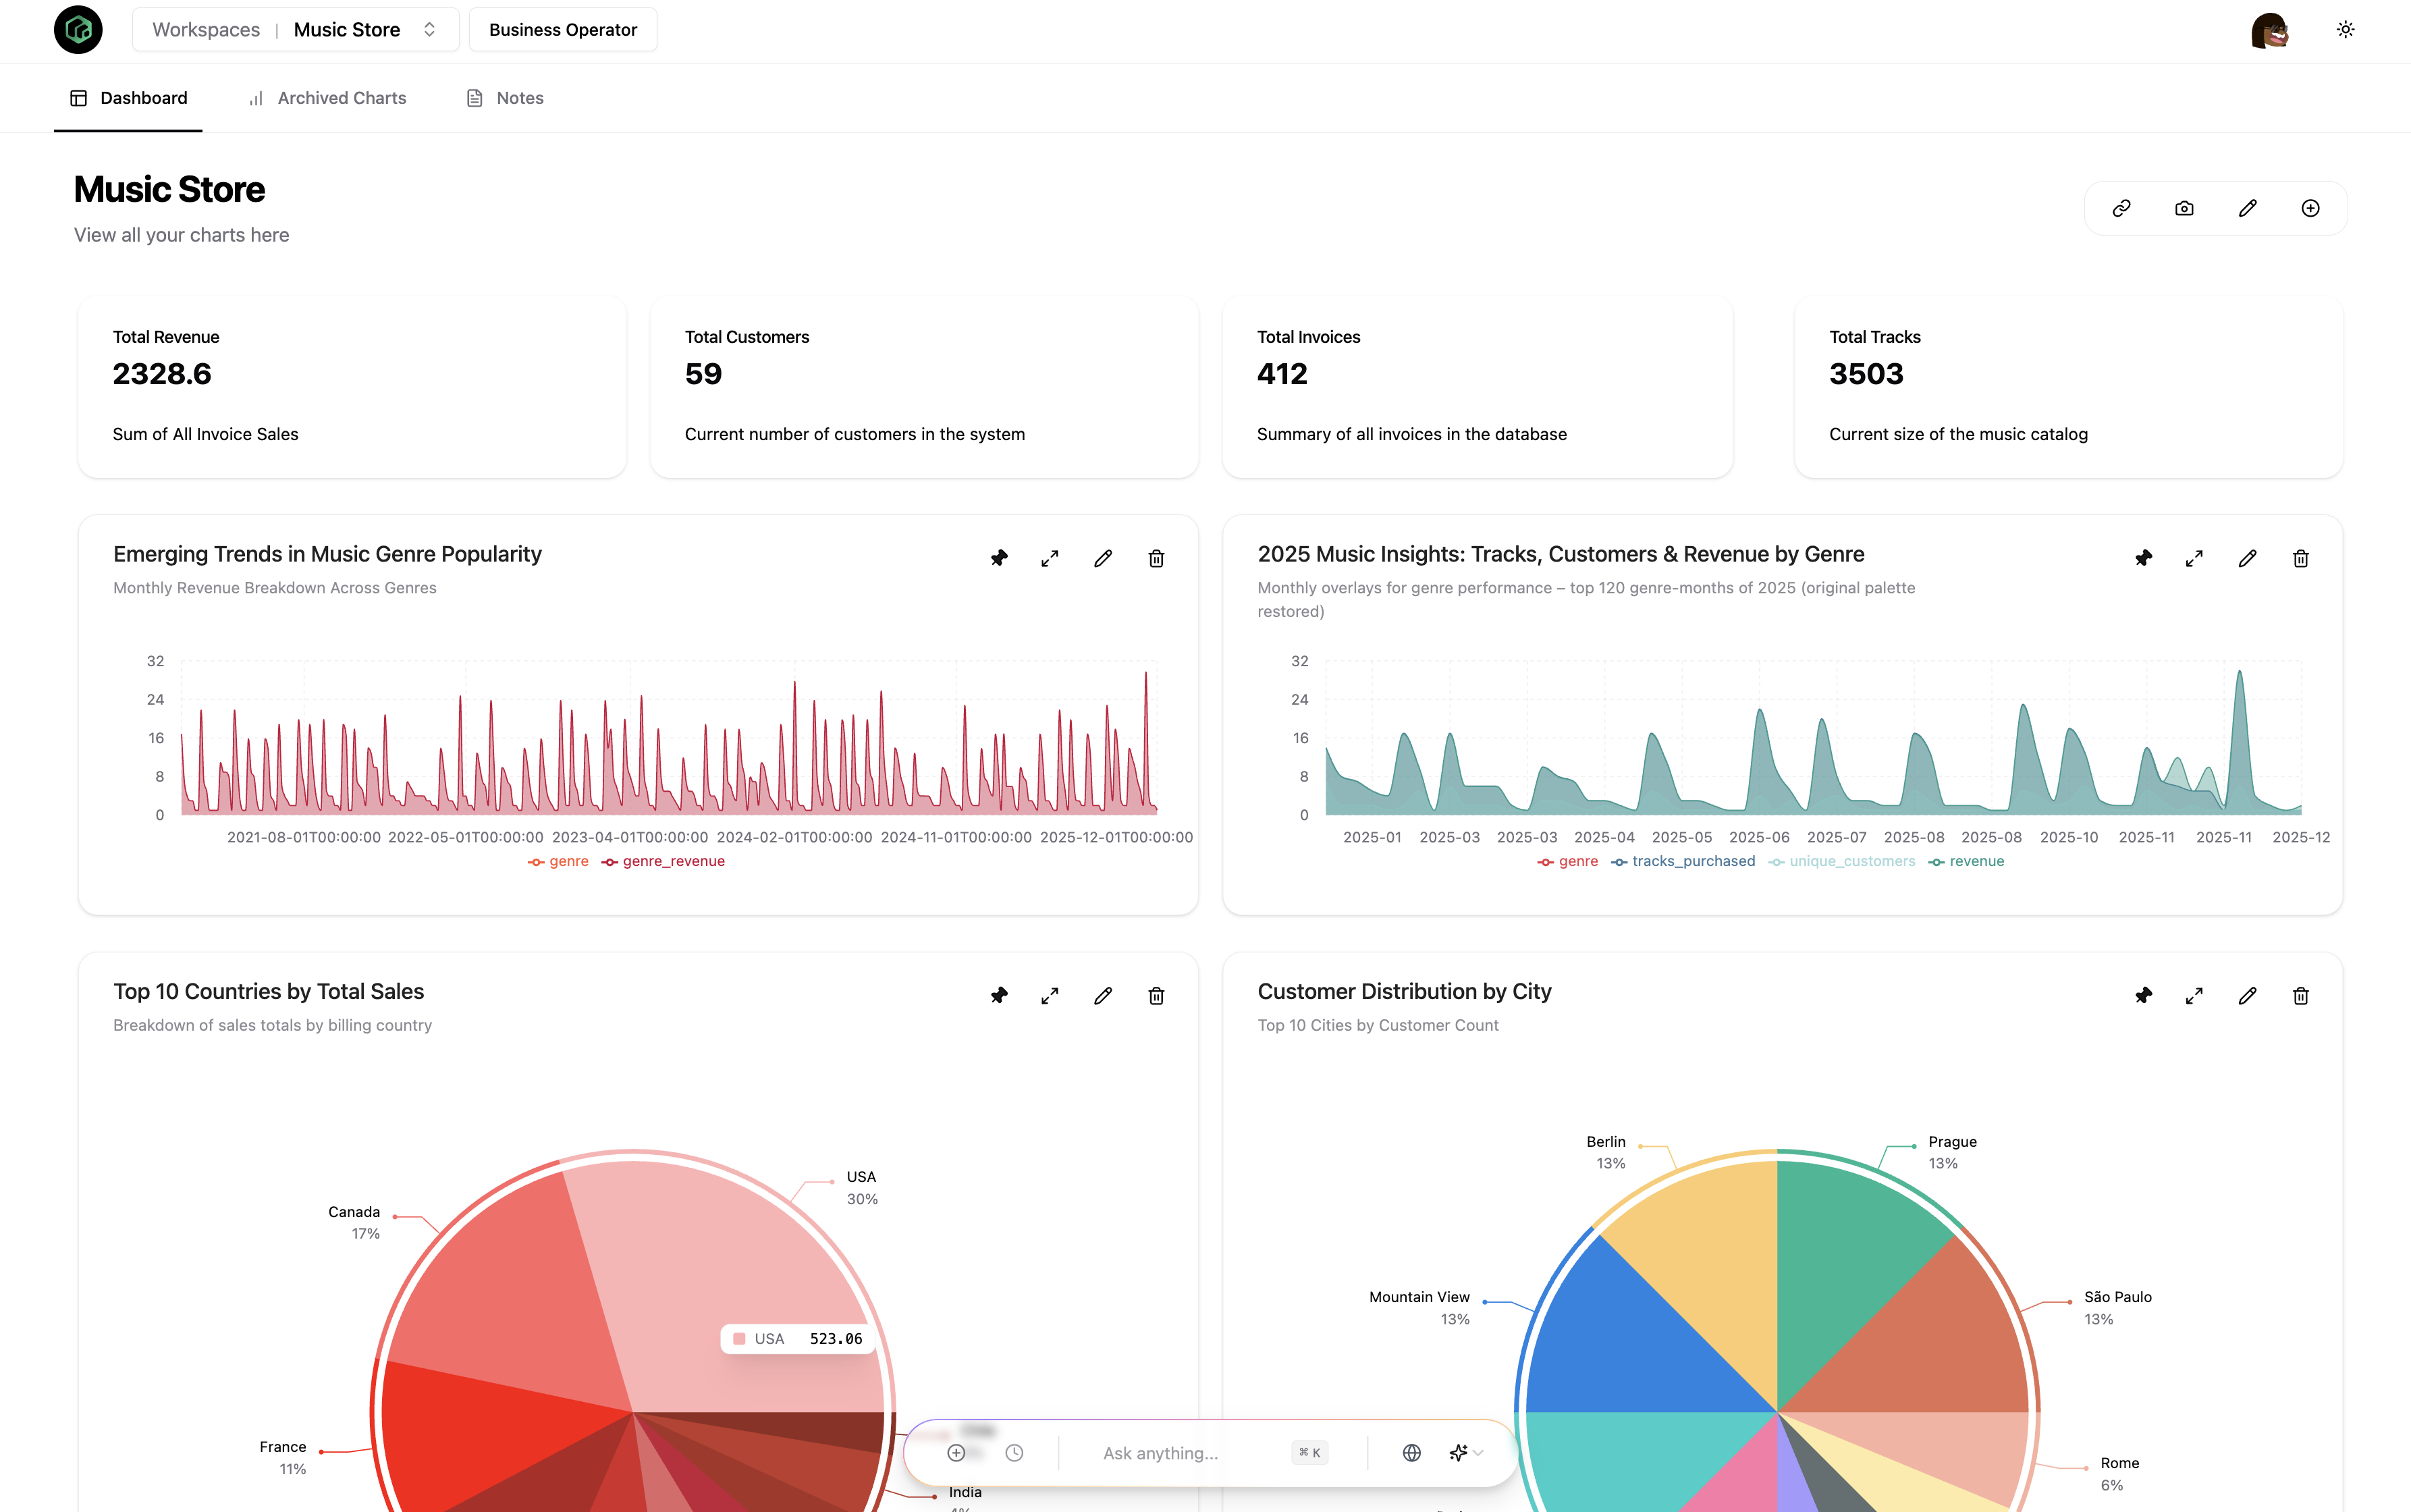
Task: Click the Music Store page heading
Action: coord(169,190)
